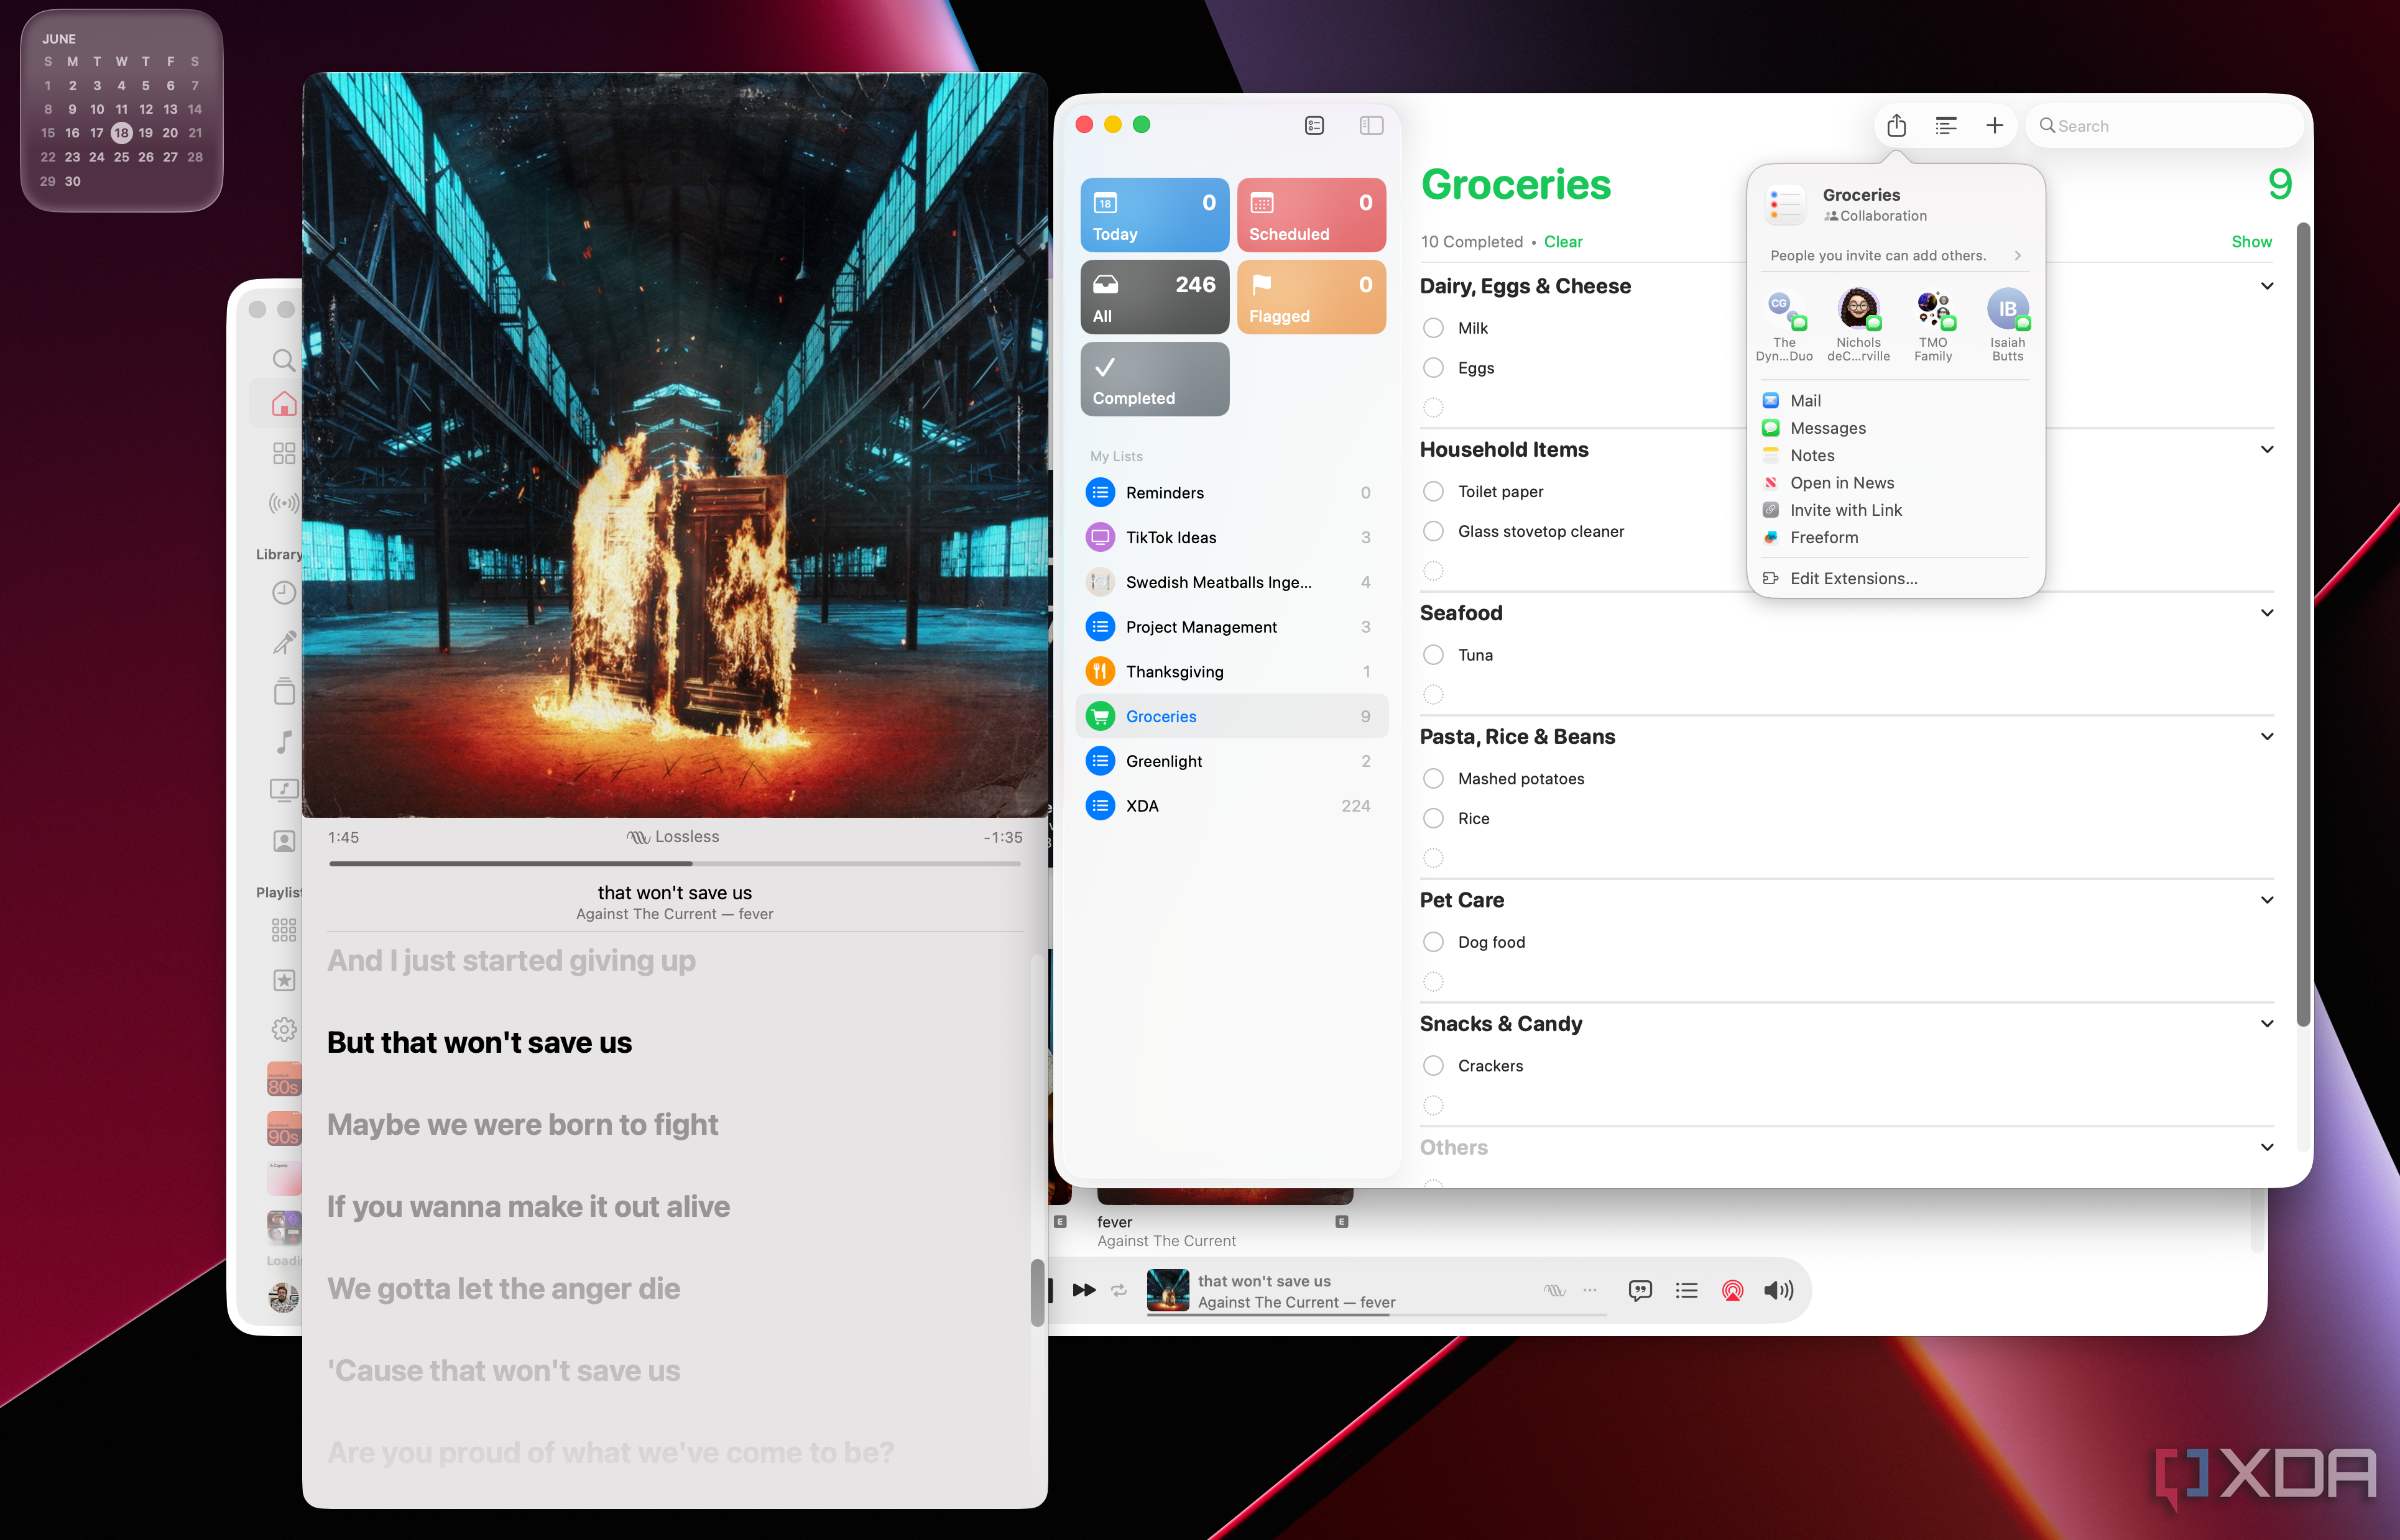Collapse the Pasta, Rice & Beans section
The width and height of the screenshot is (2400, 1540).
(2267, 737)
